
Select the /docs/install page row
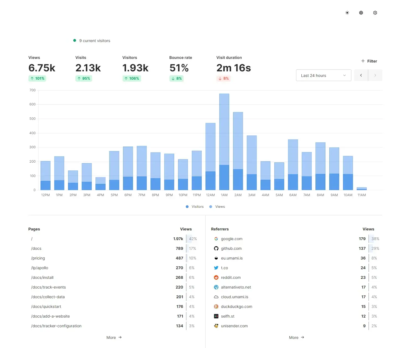[42, 277]
